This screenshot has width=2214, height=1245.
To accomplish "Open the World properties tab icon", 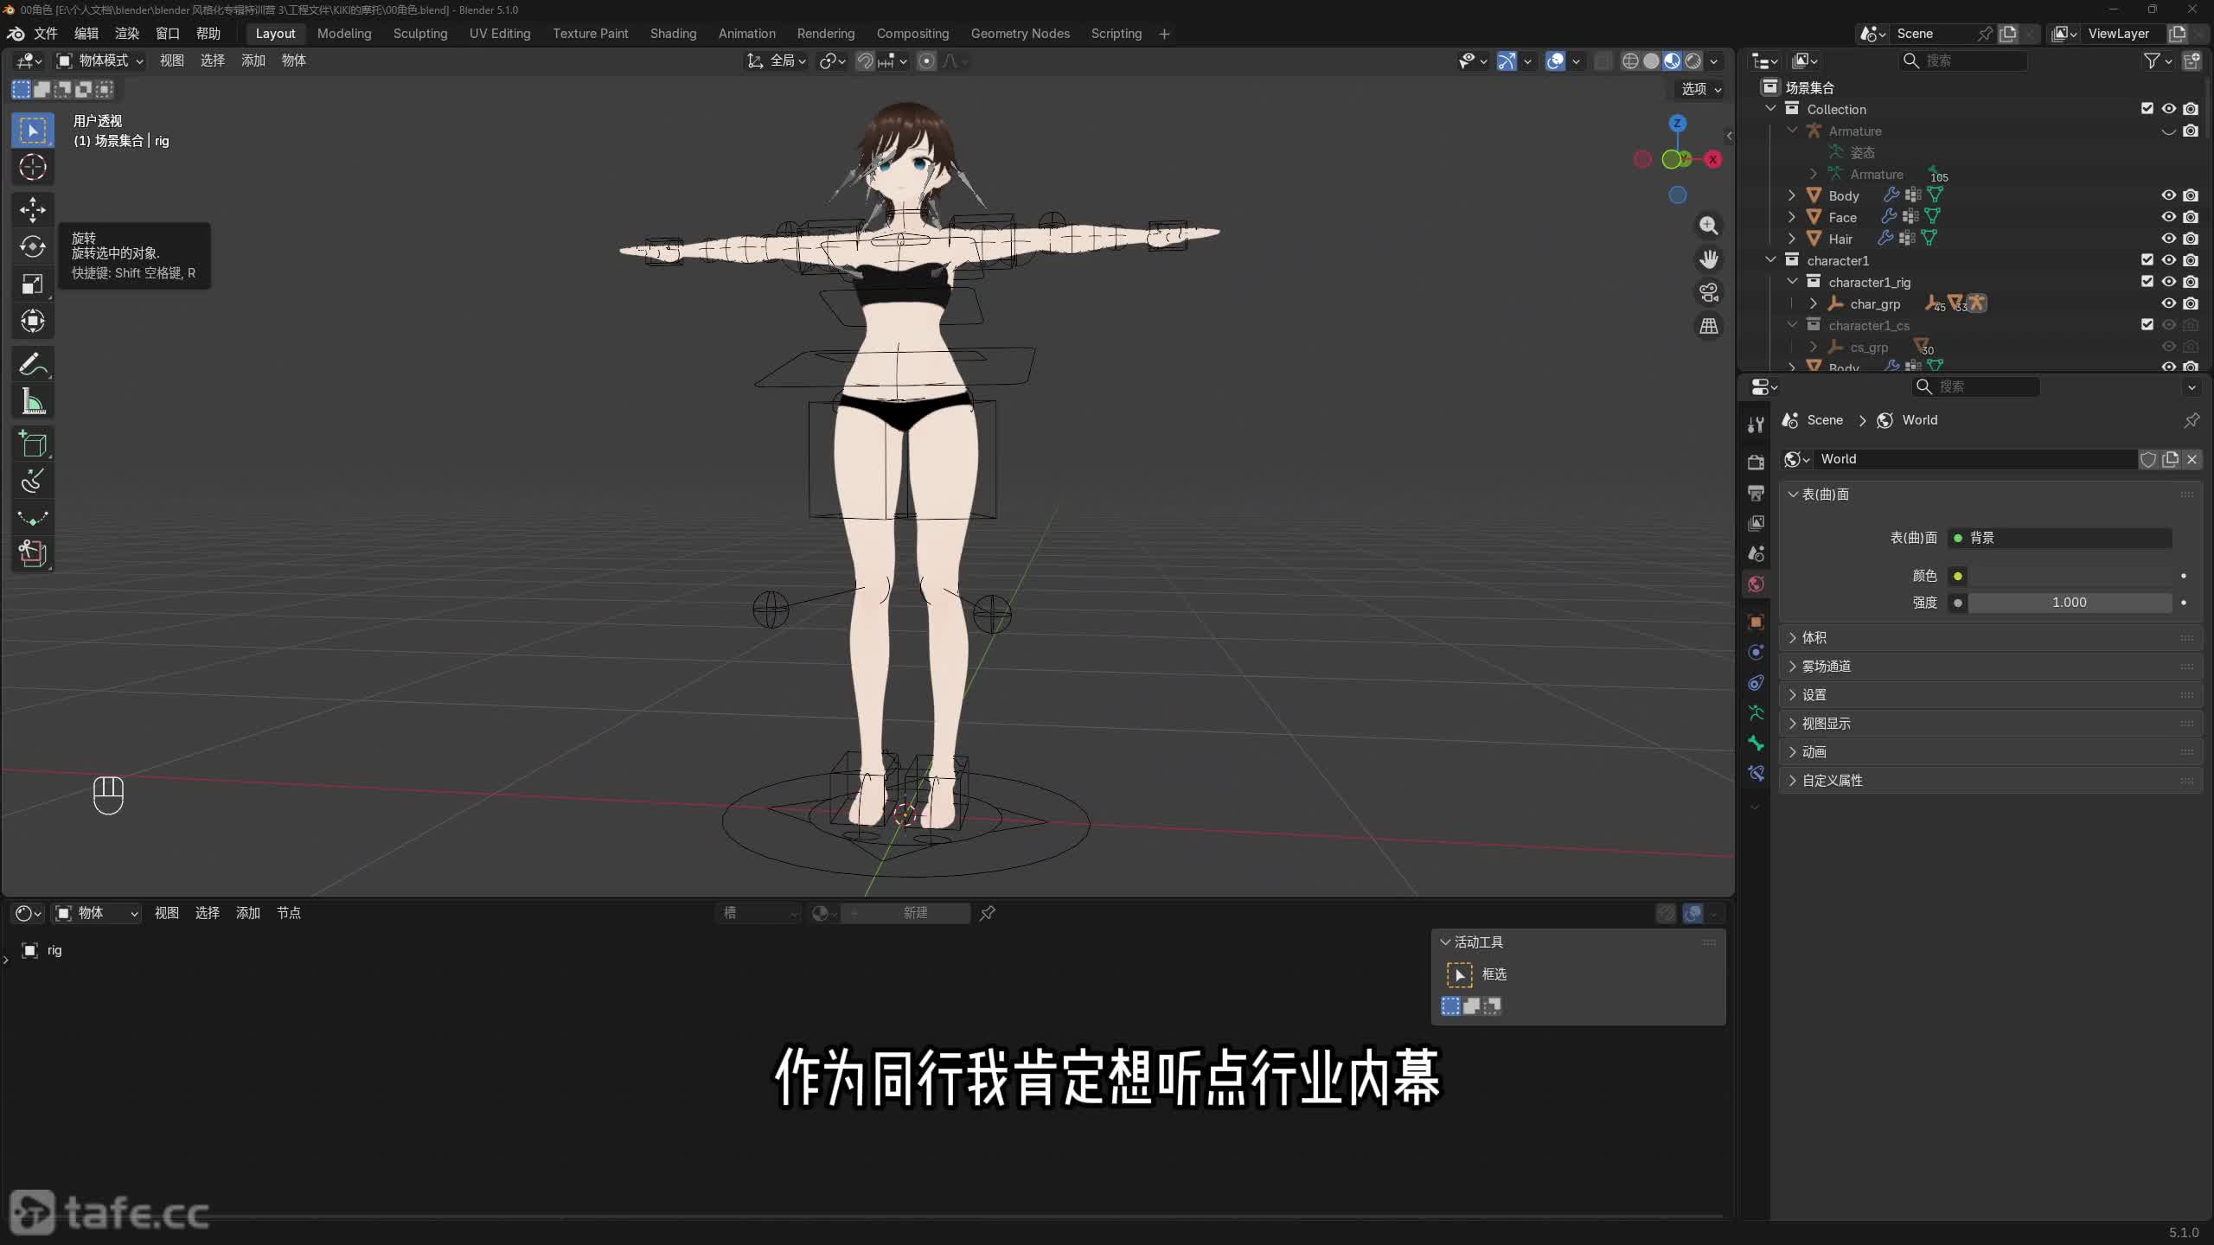I will click(1756, 584).
